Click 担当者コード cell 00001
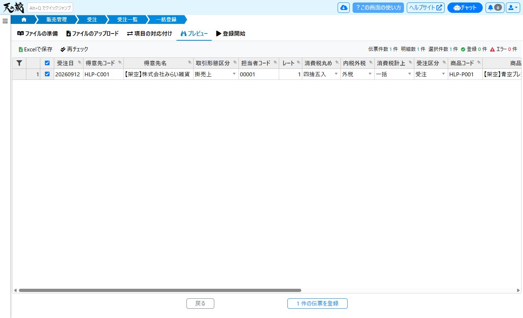The width and height of the screenshot is (523, 318). pyautogui.click(x=258, y=74)
